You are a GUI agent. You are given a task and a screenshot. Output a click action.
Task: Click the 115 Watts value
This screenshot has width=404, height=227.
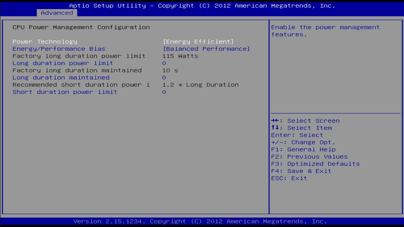(x=181, y=56)
